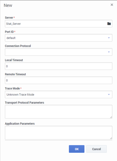
Task: Grab the Transport Protocol Parameters resize grip
Action: (x=111, y=117)
